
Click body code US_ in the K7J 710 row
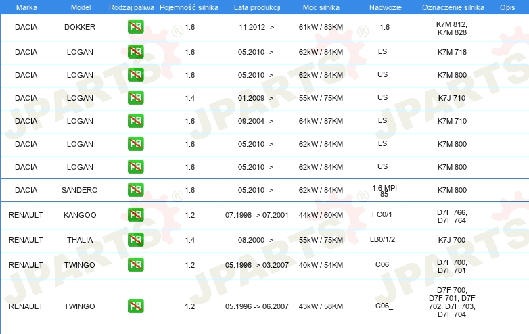pos(385,98)
